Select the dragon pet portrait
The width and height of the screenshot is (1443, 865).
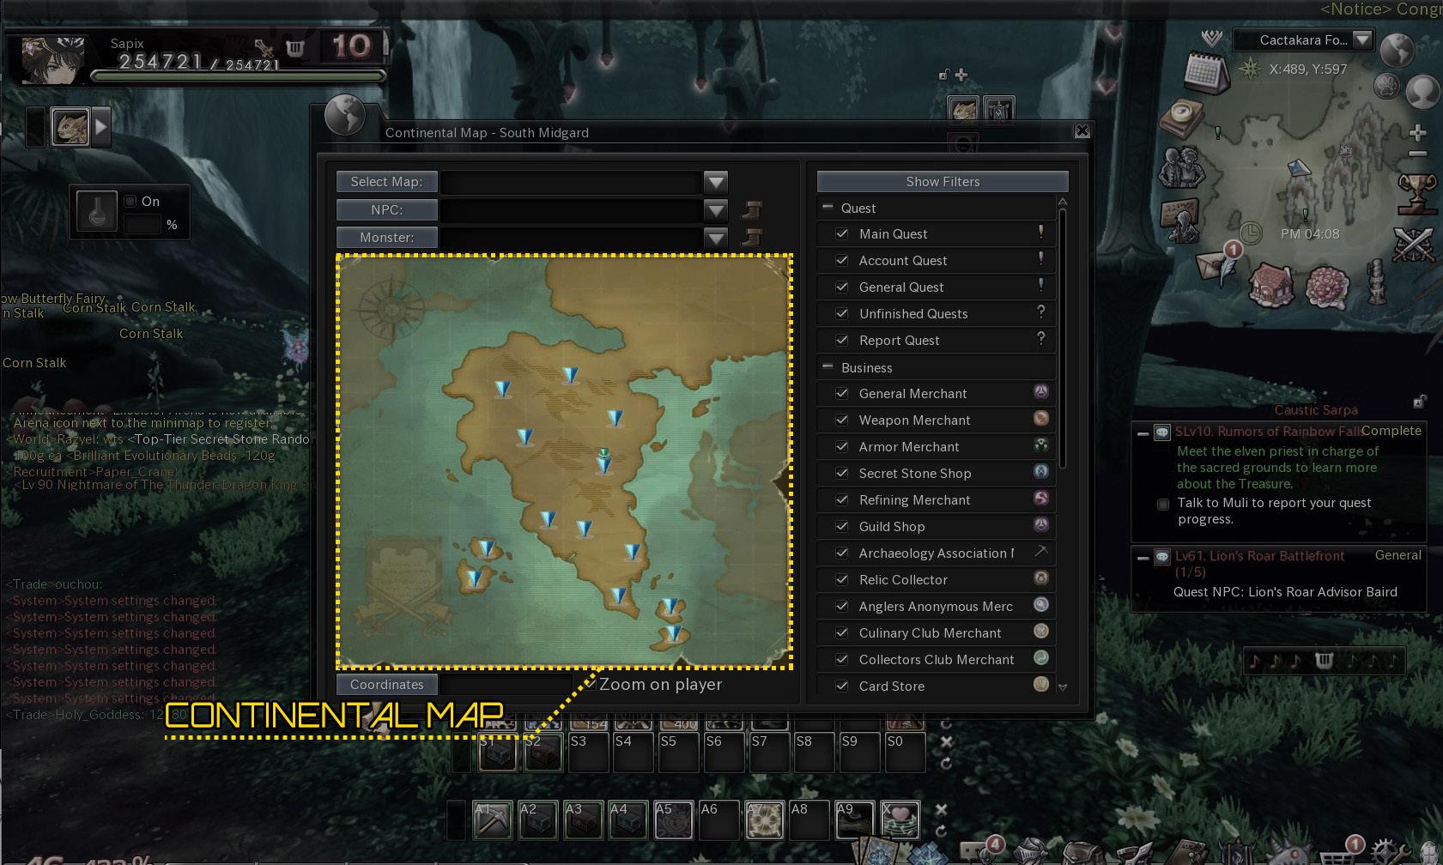[x=70, y=128]
